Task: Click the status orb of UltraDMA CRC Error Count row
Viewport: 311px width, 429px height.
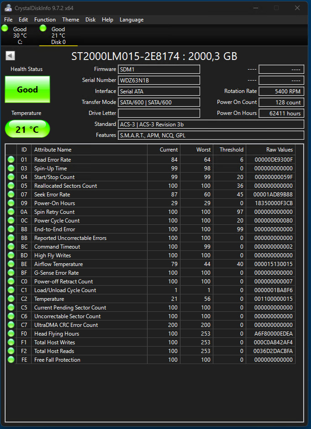Action: [11, 325]
